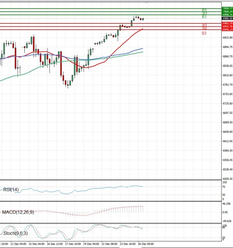This screenshot has height=248, width=233.
Task: Select the 6990.71 resistance price tag
Action: (227, 15)
